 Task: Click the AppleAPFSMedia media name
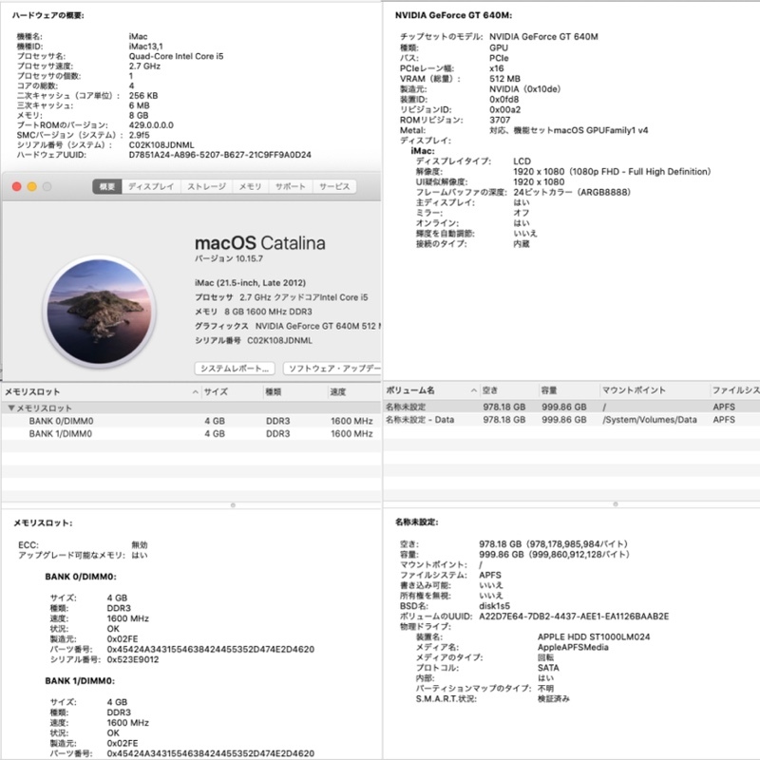click(573, 647)
